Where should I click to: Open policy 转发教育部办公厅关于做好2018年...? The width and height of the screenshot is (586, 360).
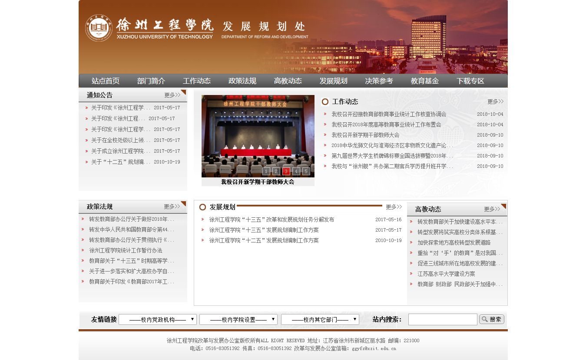point(132,219)
